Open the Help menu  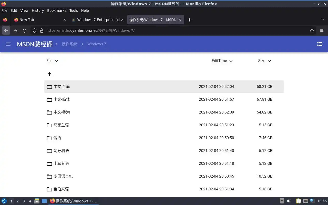(85, 11)
